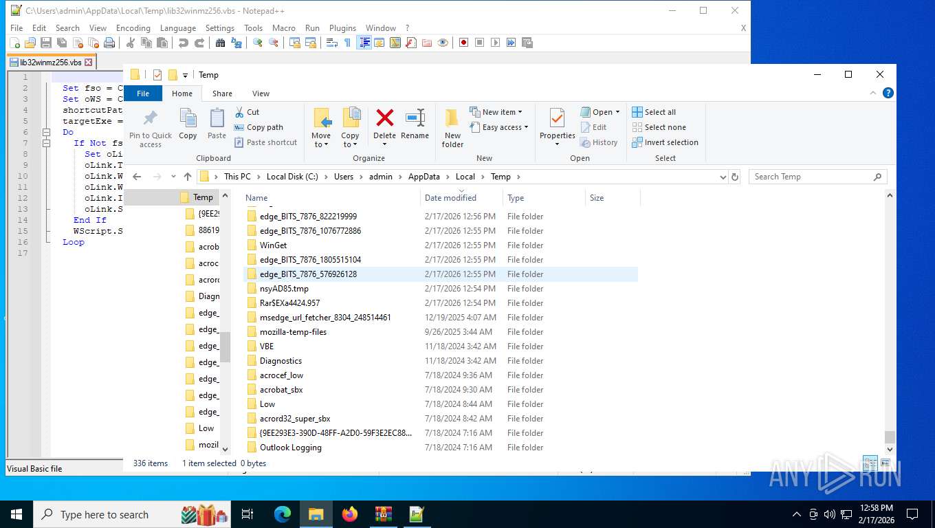Open the Language menu in Notepad++
The width and height of the screenshot is (935, 528).
click(177, 28)
